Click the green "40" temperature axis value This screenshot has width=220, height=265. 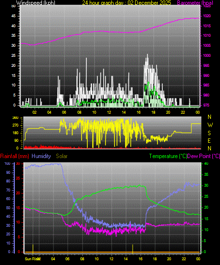tap(206, 164)
